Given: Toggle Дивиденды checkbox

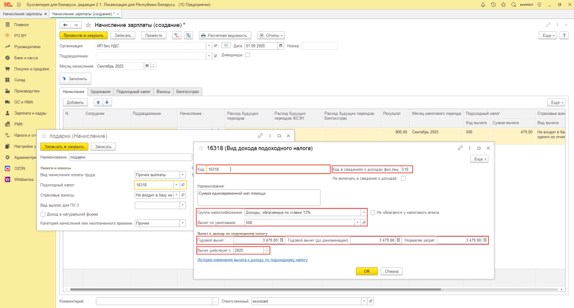Looking at the screenshot, I should 247,55.
